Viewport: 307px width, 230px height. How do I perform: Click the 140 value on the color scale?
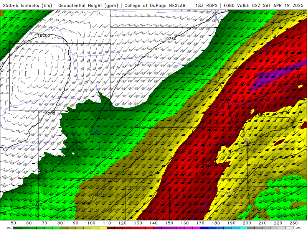point(153,223)
